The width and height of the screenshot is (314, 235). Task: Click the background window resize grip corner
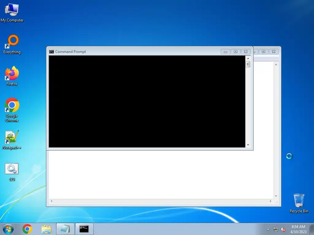click(276, 202)
